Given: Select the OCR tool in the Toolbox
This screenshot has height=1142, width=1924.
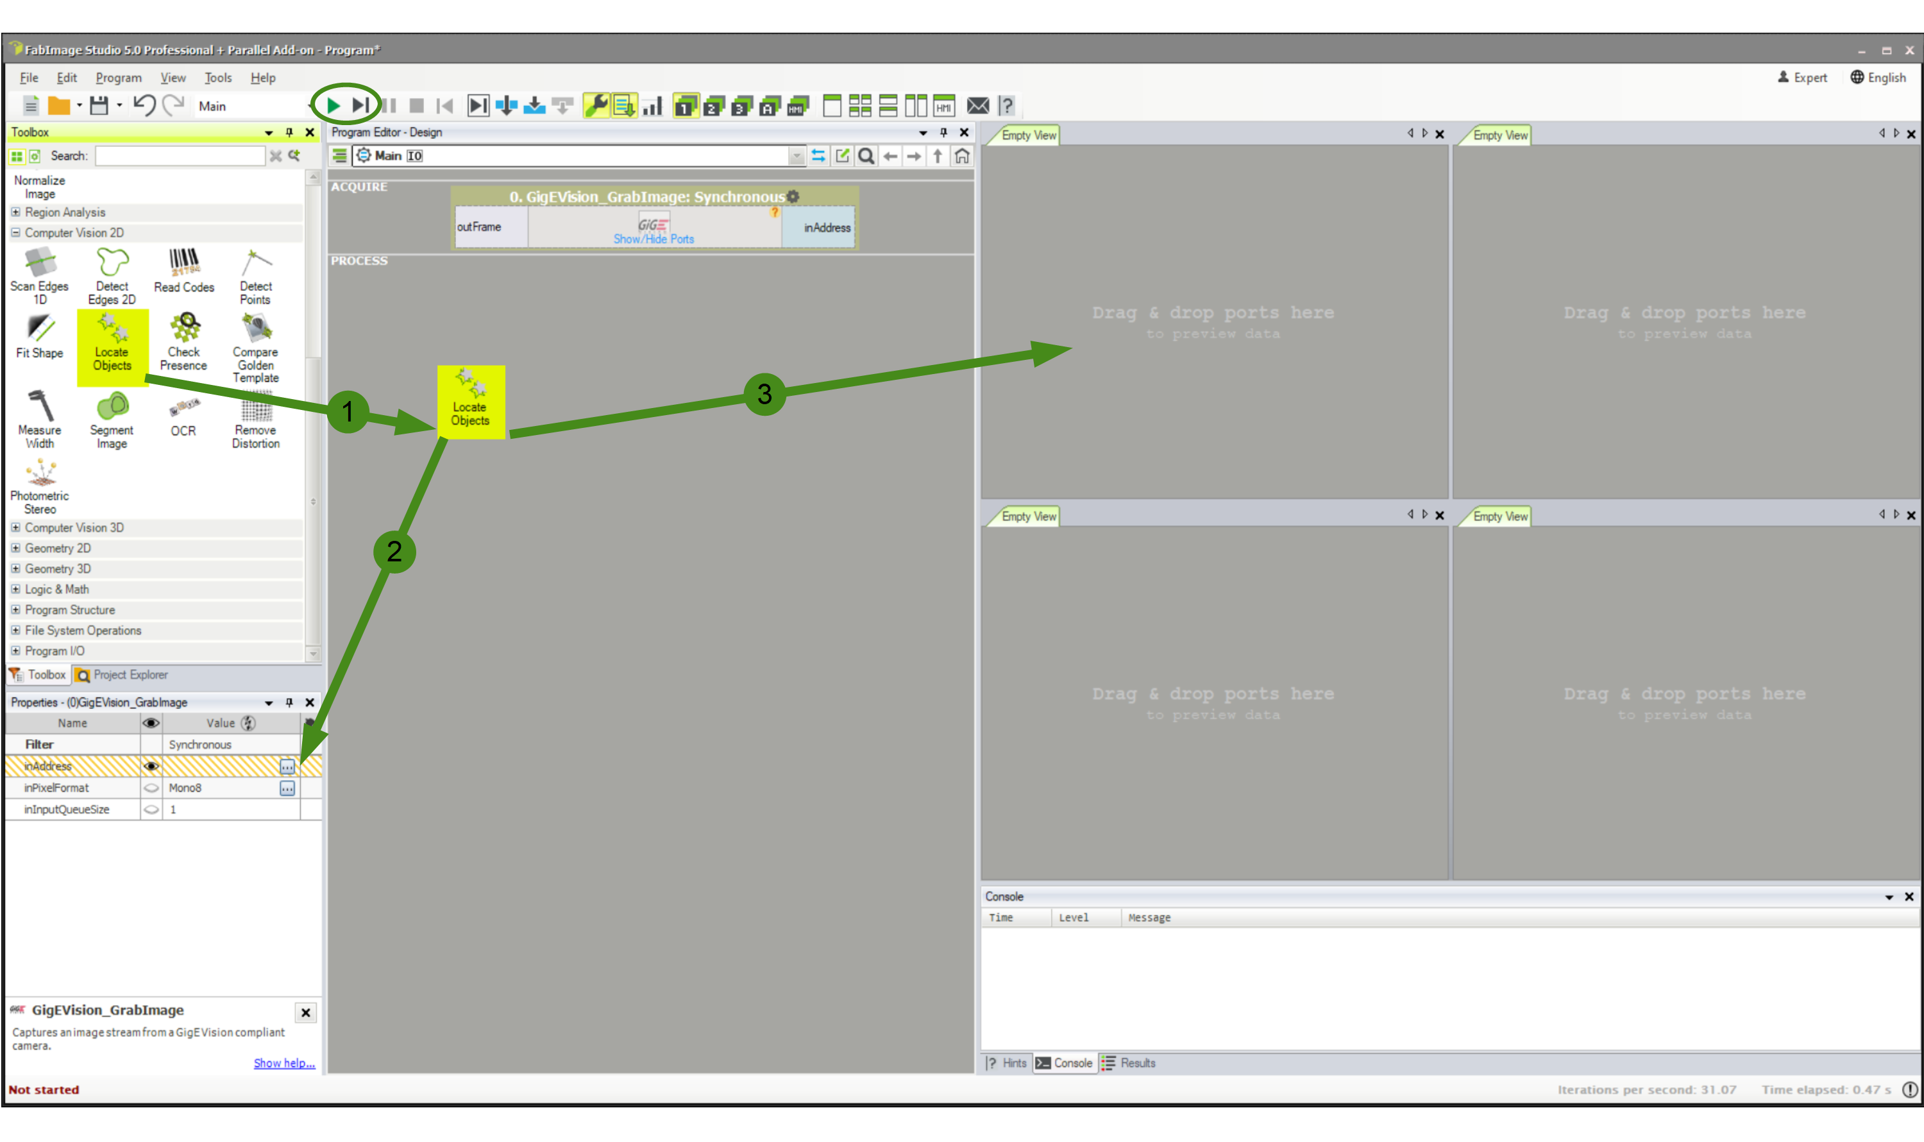Looking at the screenshot, I should [184, 417].
